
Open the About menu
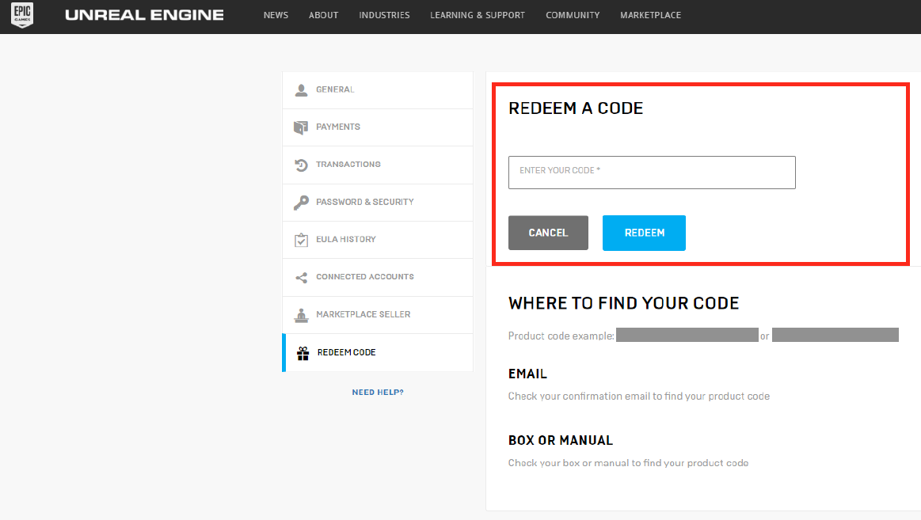324,15
